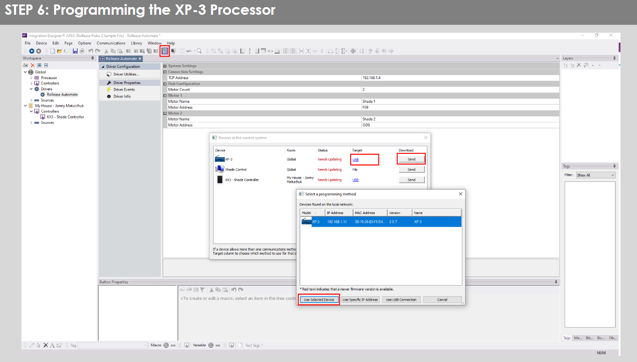
Task: Open Driver Utilities in driver configuration
Action: (x=126, y=74)
